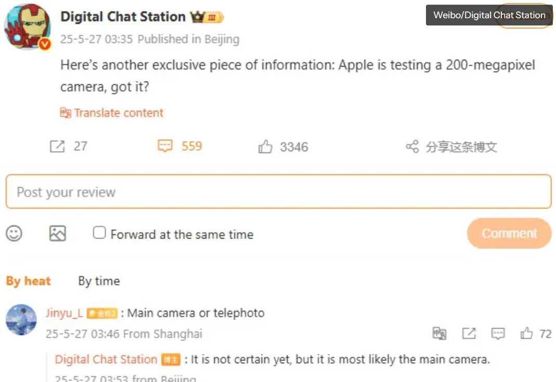The width and height of the screenshot is (556, 382).
Task: Like Jinyu_L's comment thumbs-up icon
Action: [x=527, y=334]
